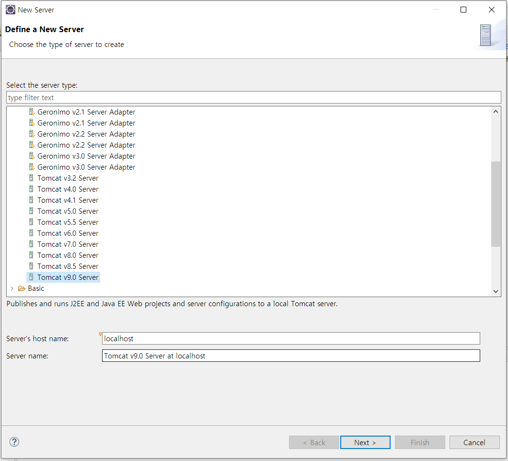Select Tomcat v8.5 Server entry
This screenshot has height=461, width=508.
click(x=68, y=266)
